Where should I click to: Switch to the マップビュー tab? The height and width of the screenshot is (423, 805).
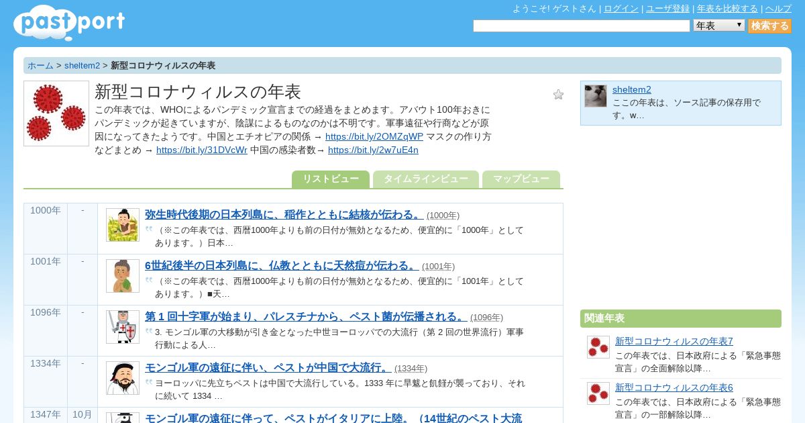[521, 179]
